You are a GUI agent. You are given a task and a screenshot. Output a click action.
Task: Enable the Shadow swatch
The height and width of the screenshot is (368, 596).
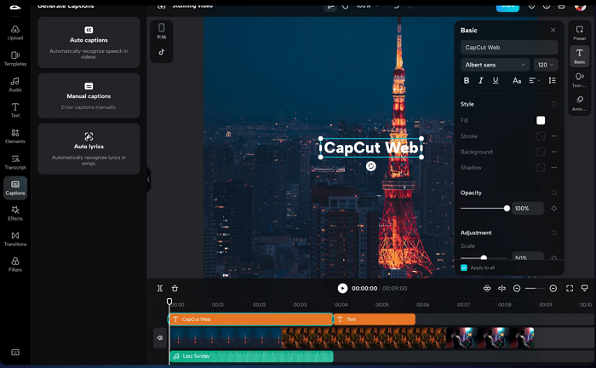(x=541, y=167)
